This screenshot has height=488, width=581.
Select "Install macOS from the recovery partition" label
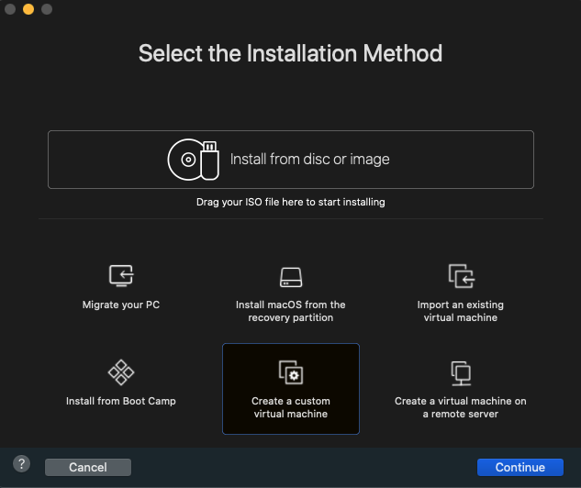tap(290, 311)
